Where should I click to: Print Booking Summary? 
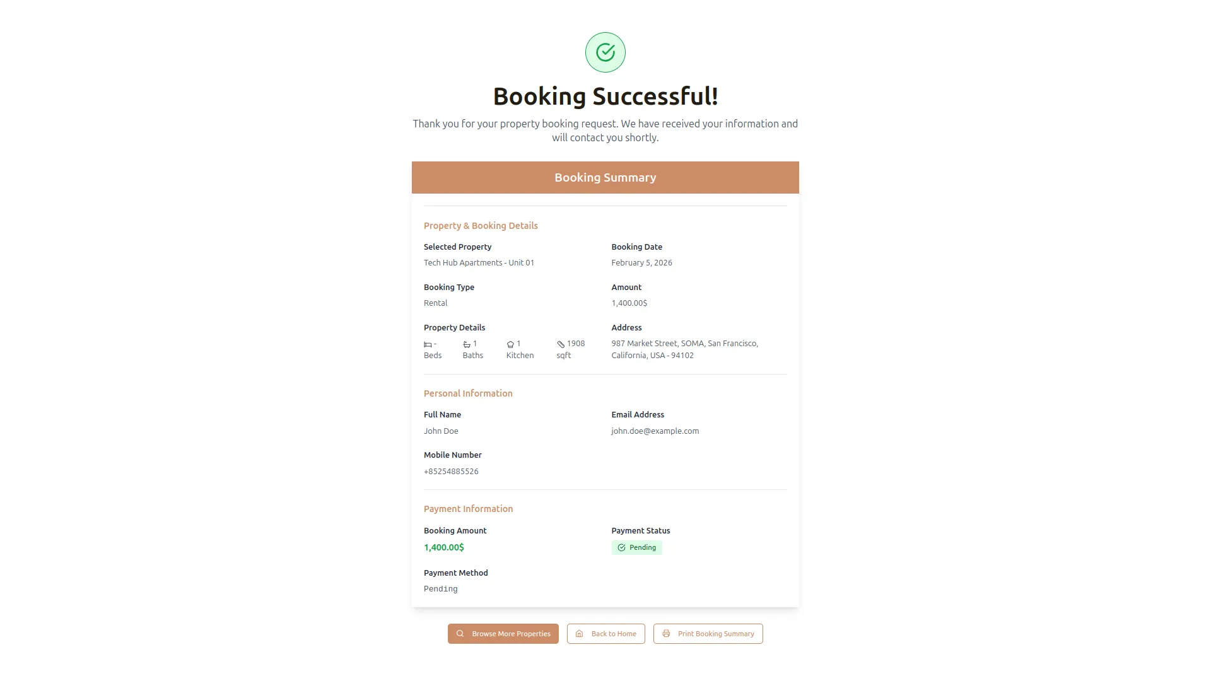708,634
